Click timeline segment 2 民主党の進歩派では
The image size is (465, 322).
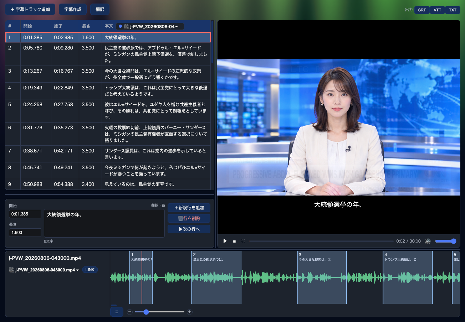[216, 277]
